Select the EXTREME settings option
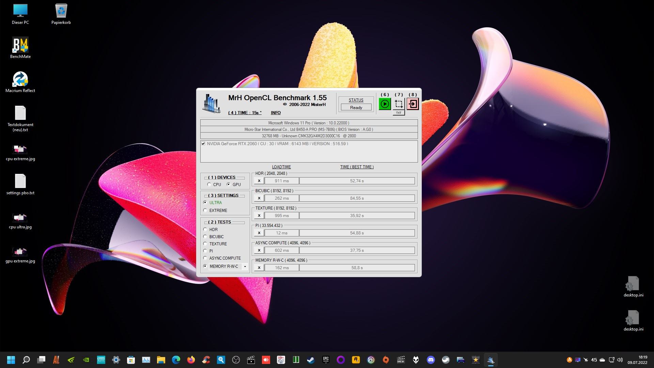Screen dimensions: 654x368 [205, 210]
